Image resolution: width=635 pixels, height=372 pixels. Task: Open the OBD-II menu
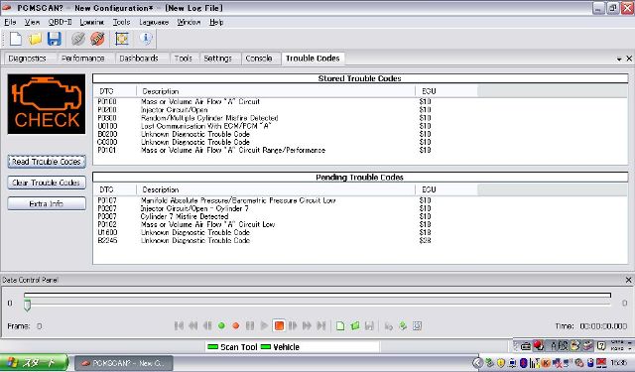click(x=60, y=22)
